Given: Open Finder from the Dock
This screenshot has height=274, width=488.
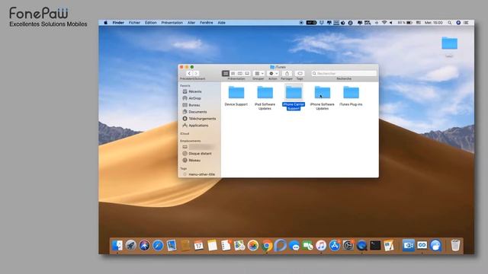Looking at the screenshot, I should [117, 245].
